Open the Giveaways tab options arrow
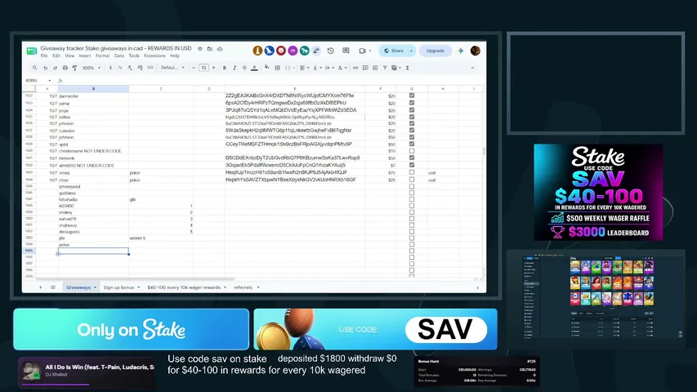The image size is (697, 392). coord(95,287)
